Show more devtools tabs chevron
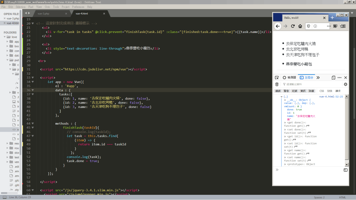The image size is (356, 200). pos(318,77)
